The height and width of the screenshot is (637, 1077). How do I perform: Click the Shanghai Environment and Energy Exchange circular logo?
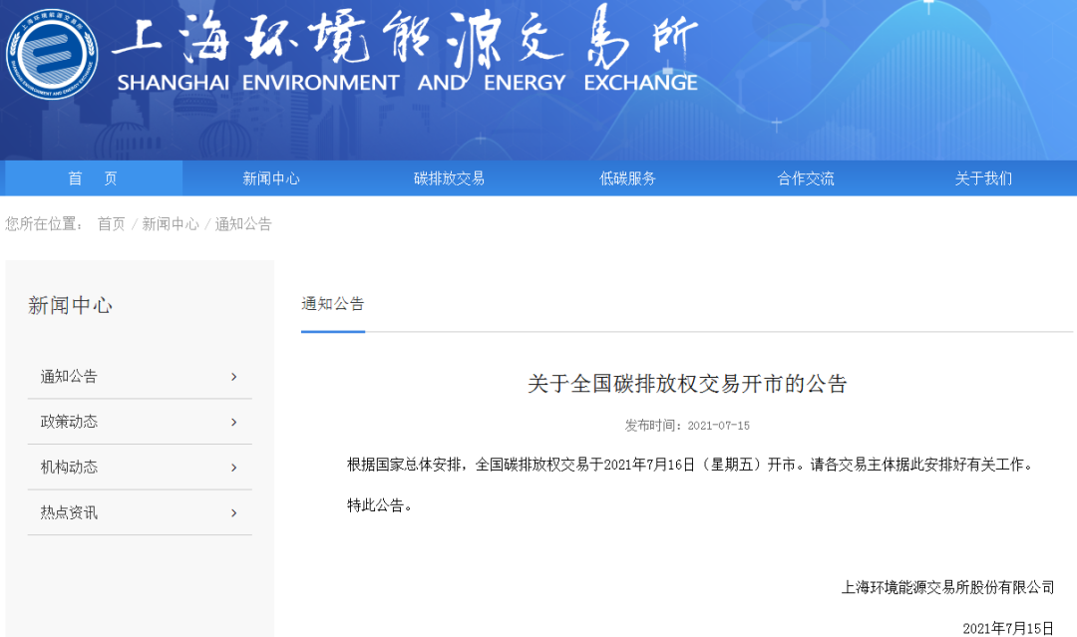click(52, 53)
